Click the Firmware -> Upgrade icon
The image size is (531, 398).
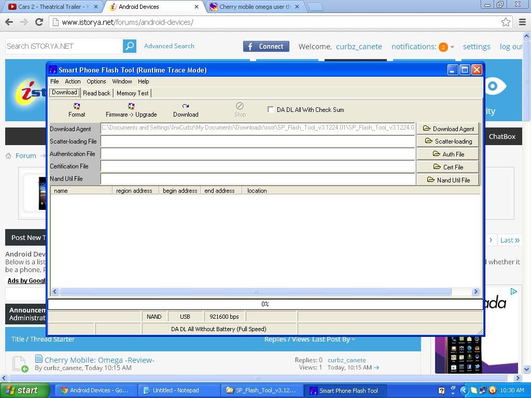tap(131, 106)
